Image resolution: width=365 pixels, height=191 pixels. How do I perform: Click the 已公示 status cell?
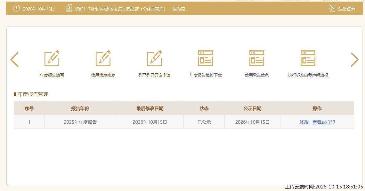(204, 122)
